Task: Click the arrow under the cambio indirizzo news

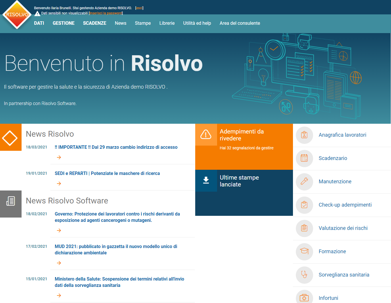Action: point(59,157)
